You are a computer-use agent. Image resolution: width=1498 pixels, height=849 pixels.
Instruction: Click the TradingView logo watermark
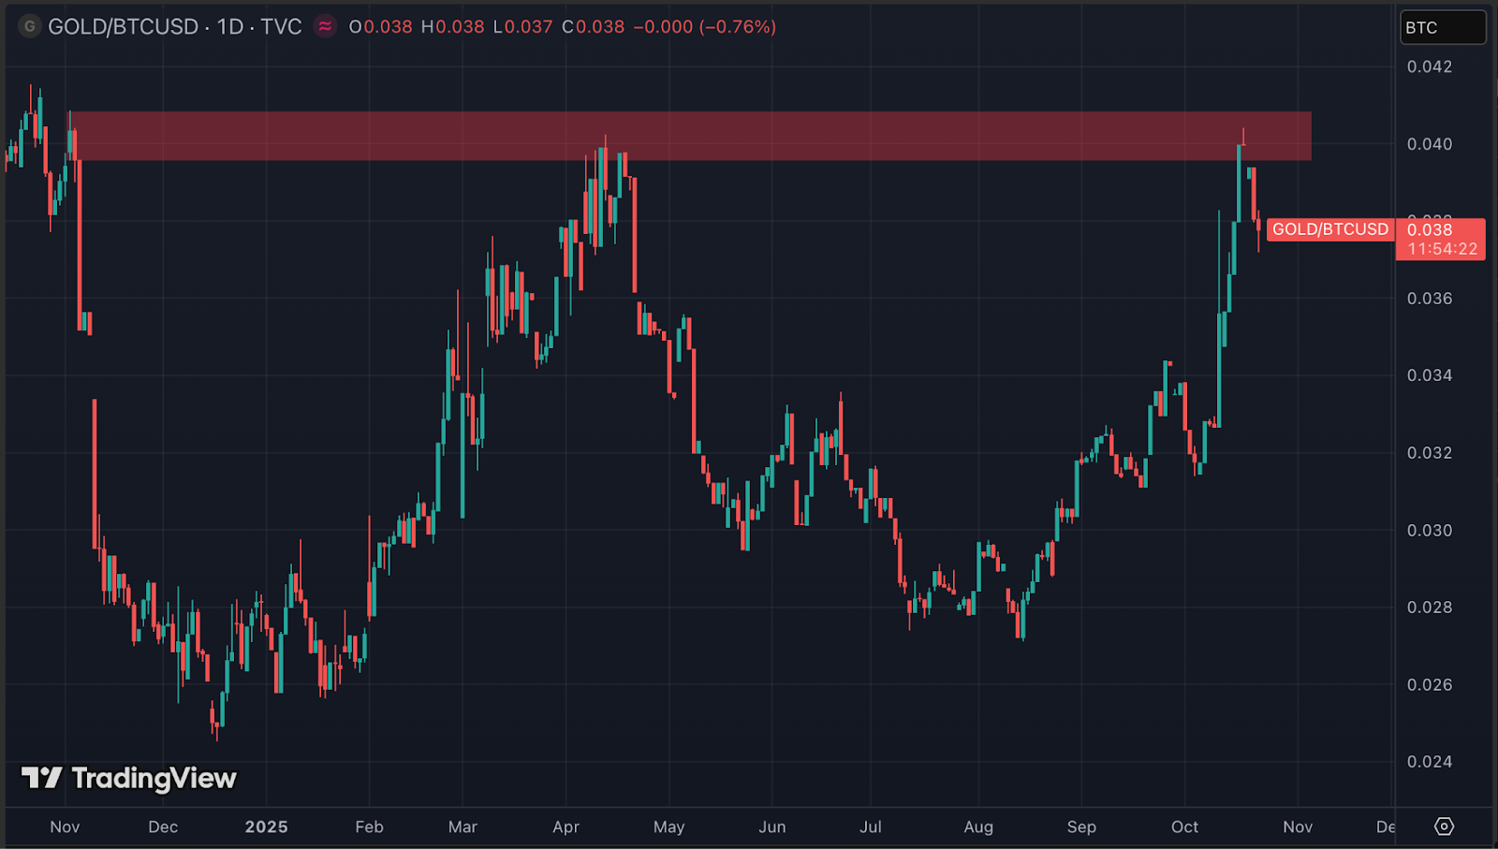131,778
